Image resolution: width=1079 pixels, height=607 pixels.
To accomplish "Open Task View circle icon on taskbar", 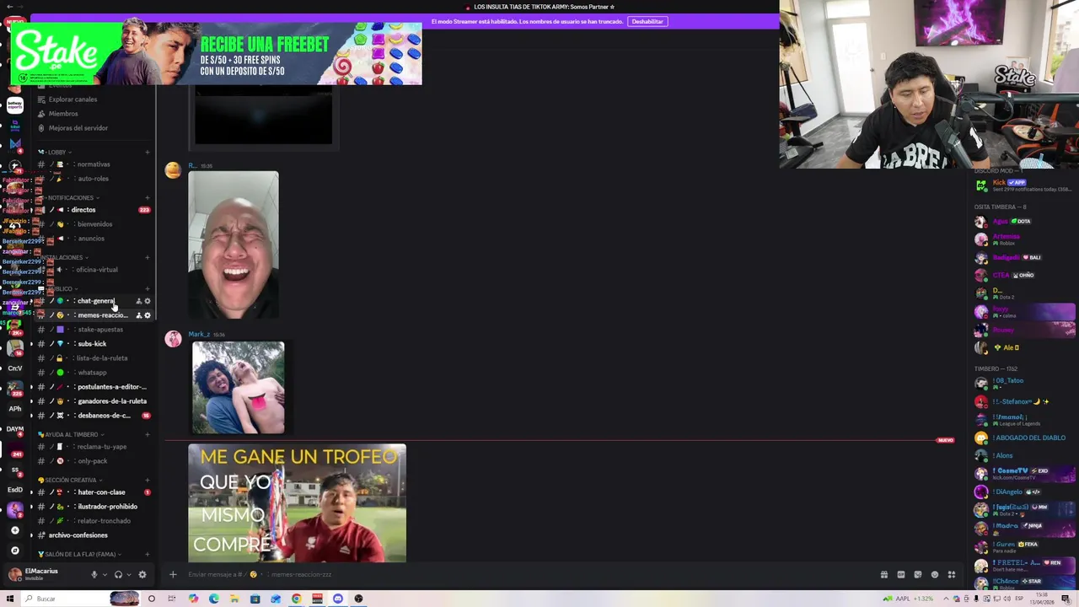I will click(x=152, y=599).
